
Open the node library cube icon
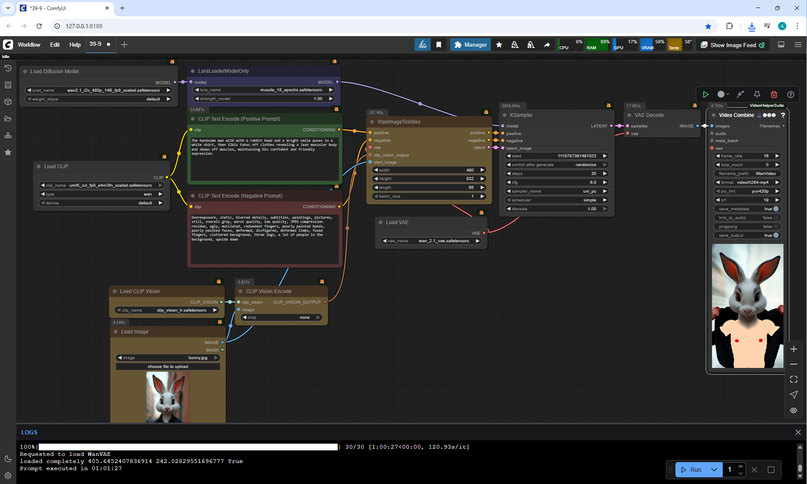[x=8, y=102]
